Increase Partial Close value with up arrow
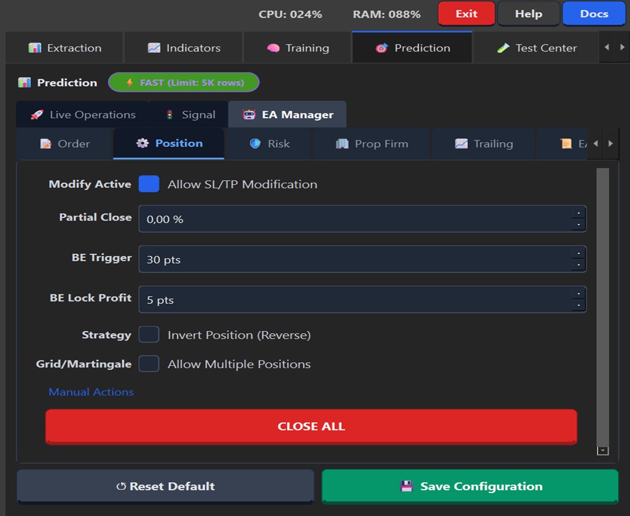This screenshot has height=516, width=630. coord(578,213)
